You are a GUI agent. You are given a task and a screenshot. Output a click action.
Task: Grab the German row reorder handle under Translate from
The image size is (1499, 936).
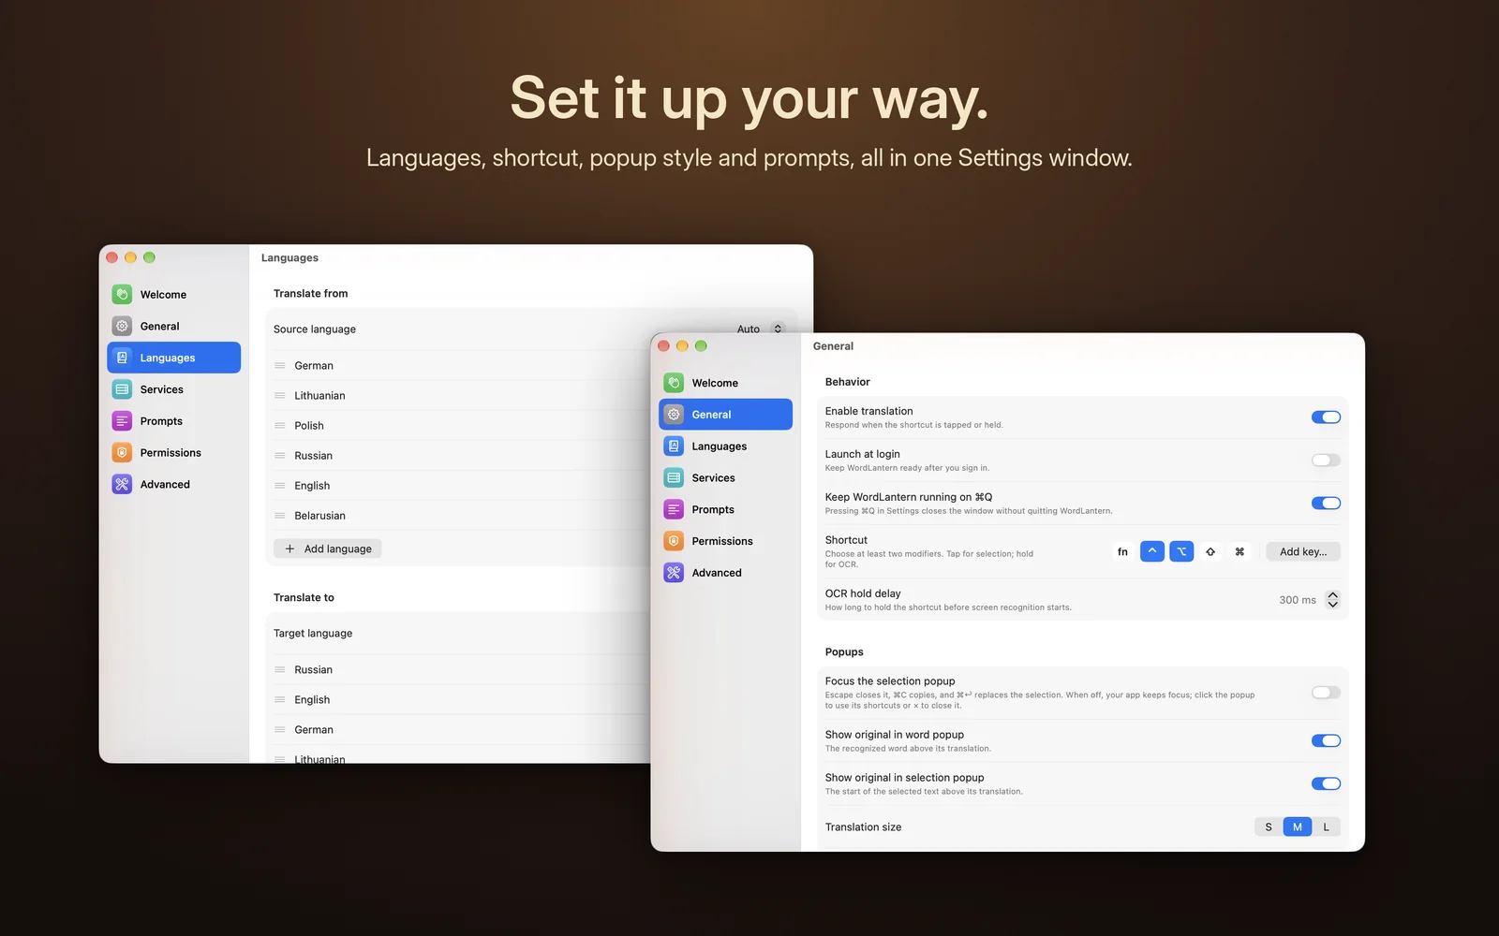pyautogui.click(x=280, y=366)
